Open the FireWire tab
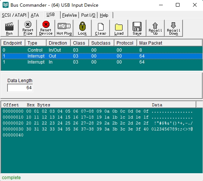Viewport: 203px width, 181px height. [x=69, y=15]
